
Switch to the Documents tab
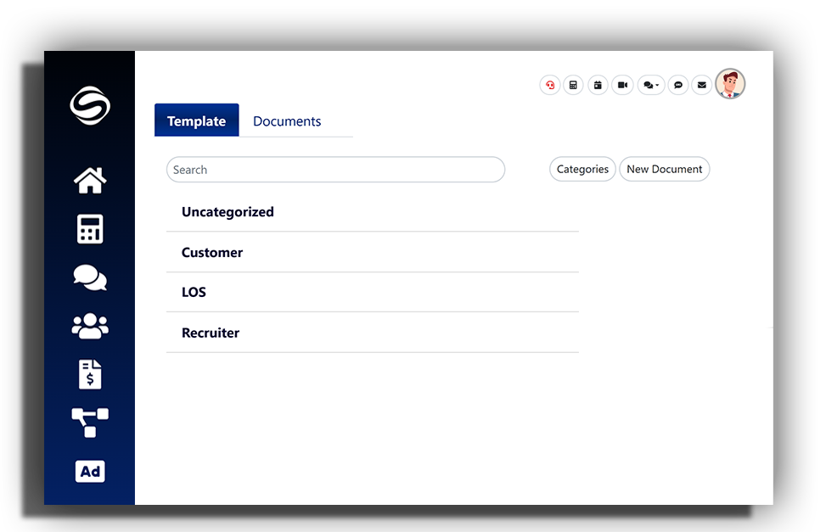coord(287,121)
